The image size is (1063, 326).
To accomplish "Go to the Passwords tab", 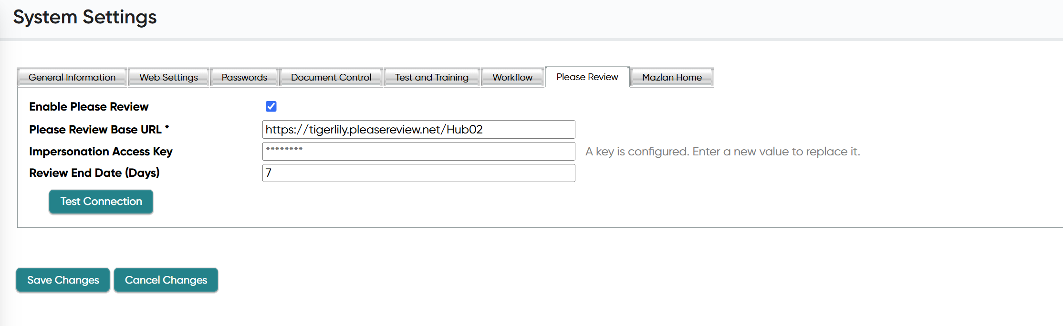I will pyautogui.click(x=244, y=77).
